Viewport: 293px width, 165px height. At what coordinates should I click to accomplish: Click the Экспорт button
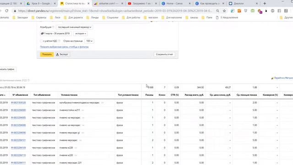(x=62, y=55)
